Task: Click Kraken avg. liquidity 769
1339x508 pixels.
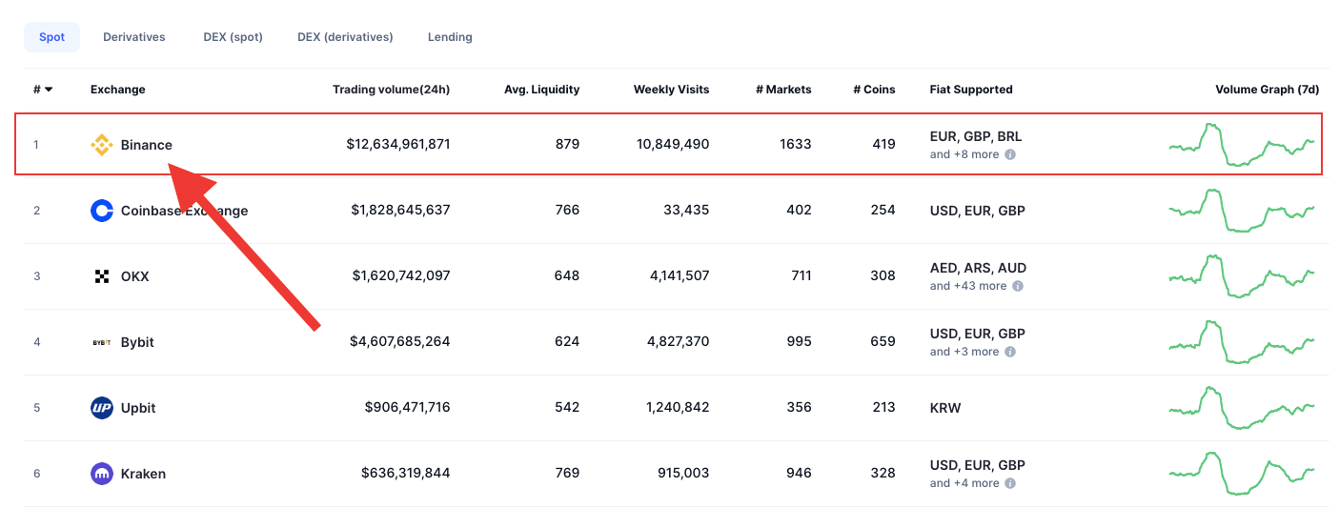Action: point(567,474)
